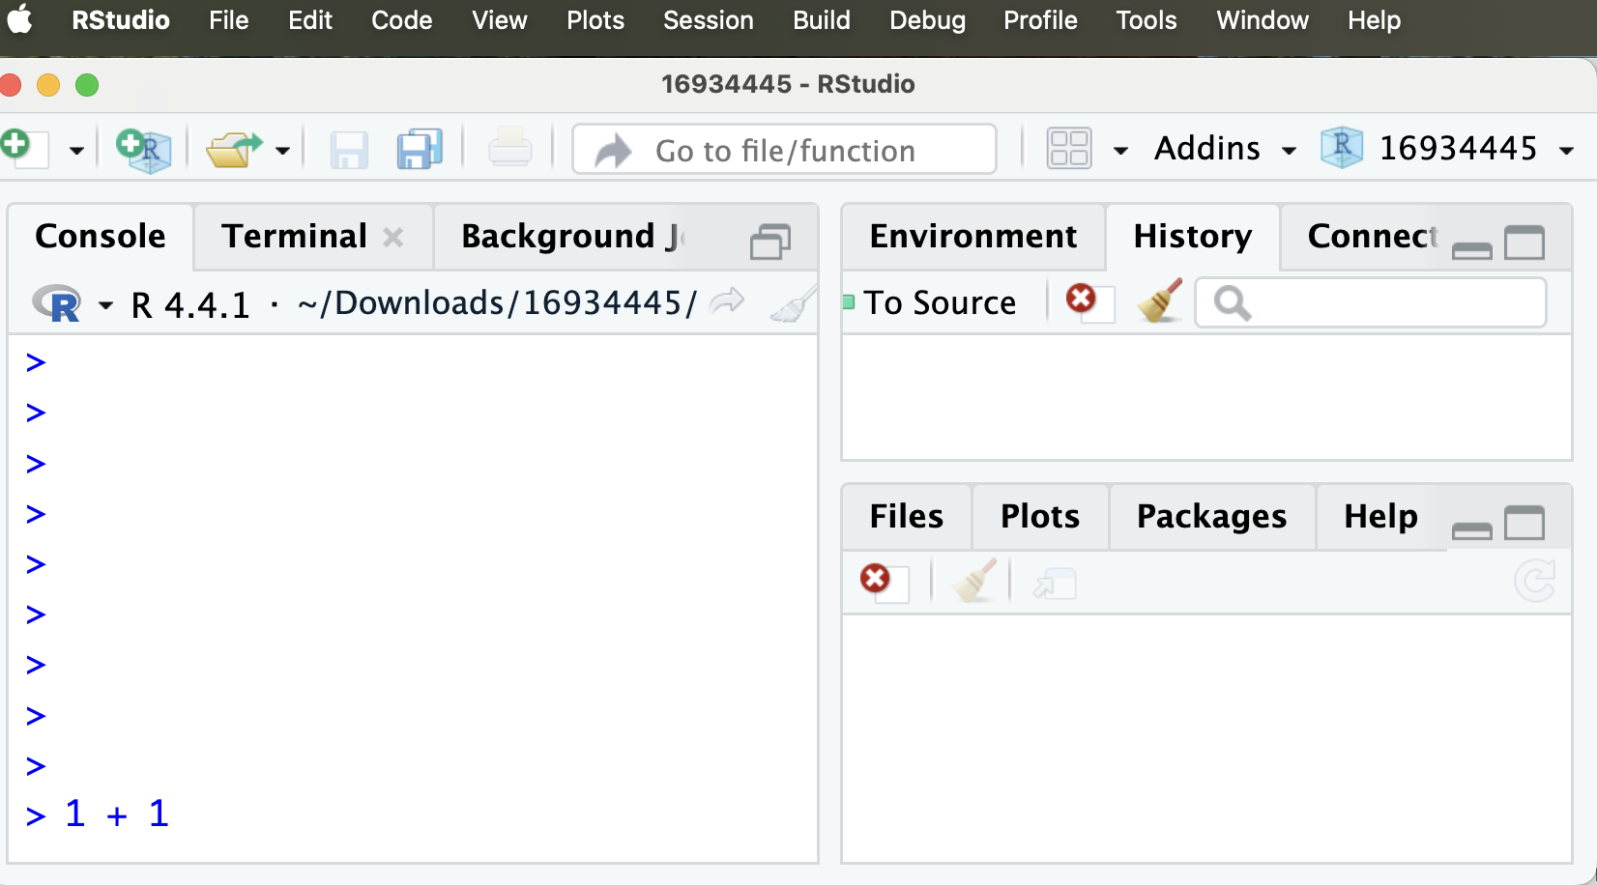This screenshot has width=1597, height=885.
Task: Save the current document
Action: [x=348, y=149]
